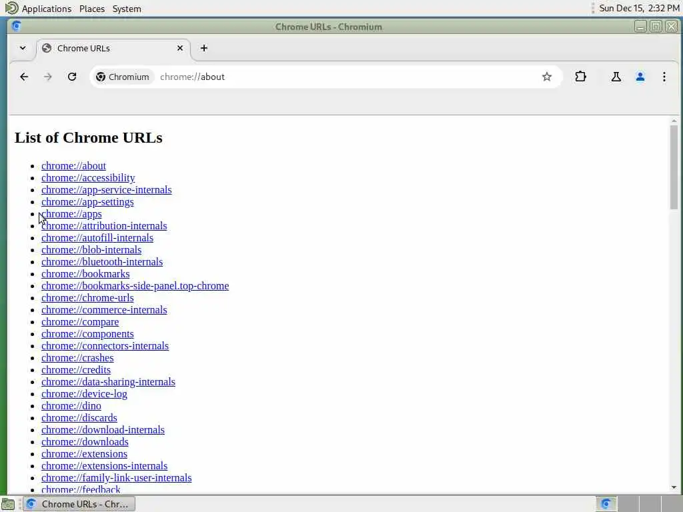683x512 pixels.
Task: Open the chrome://crashes link
Action: click(x=77, y=357)
